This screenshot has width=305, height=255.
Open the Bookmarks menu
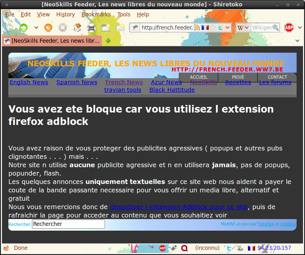coord(96,14)
